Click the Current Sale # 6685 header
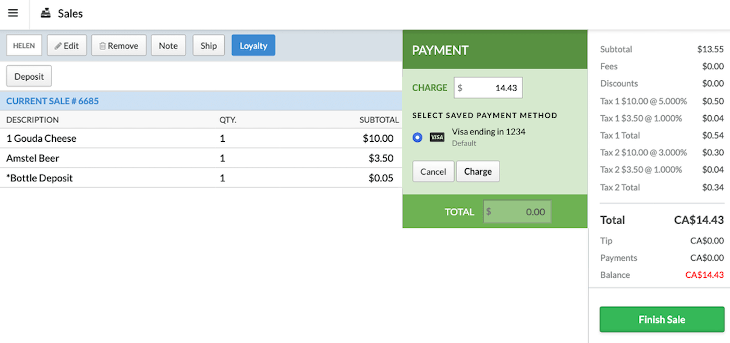The width and height of the screenshot is (730, 343). point(53,101)
